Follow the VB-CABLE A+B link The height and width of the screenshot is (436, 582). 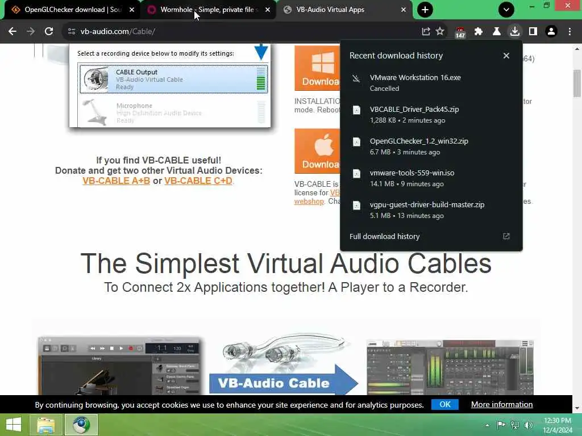(x=116, y=181)
